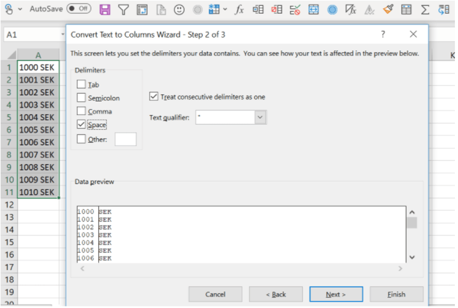The image size is (458, 308).
Task: Uncheck the Space delimiter checkbox
Action: click(81, 124)
